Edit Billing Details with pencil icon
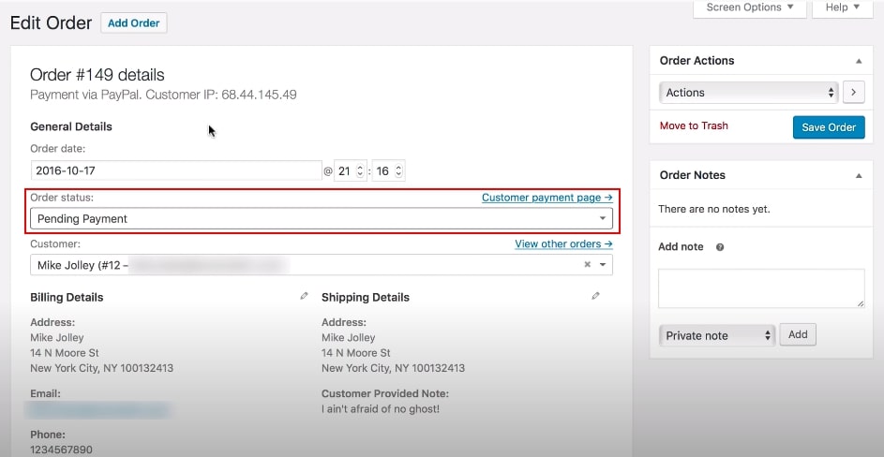884x457 pixels. click(304, 296)
